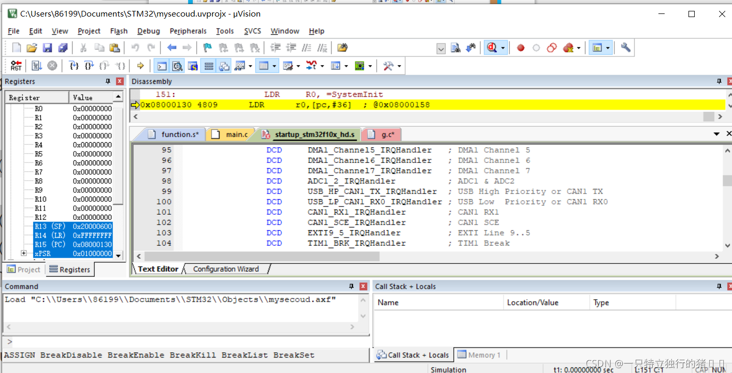Stop execution with the gray X icon
The height and width of the screenshot is (373, 732).
[x=52, y=66]
